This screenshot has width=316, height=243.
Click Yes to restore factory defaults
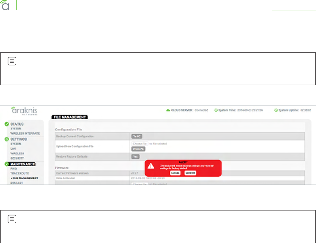click(x=135, y=156)
